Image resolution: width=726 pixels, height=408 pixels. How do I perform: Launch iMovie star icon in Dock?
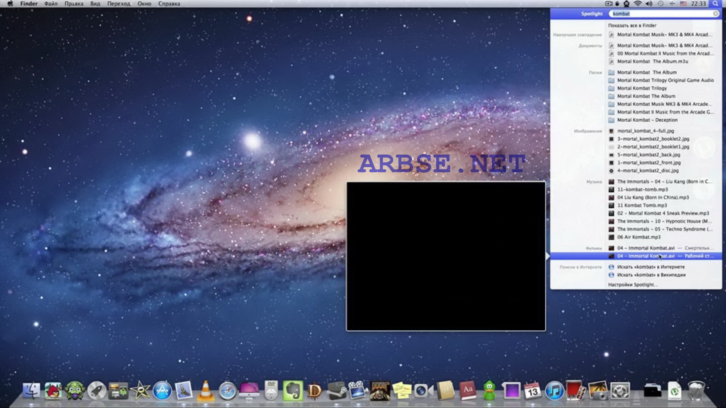pos(140,391)
